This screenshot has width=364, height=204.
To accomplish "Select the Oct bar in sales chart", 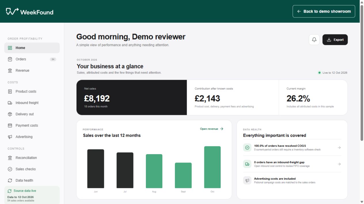I will pyautogui.click(x=212, y=167).
